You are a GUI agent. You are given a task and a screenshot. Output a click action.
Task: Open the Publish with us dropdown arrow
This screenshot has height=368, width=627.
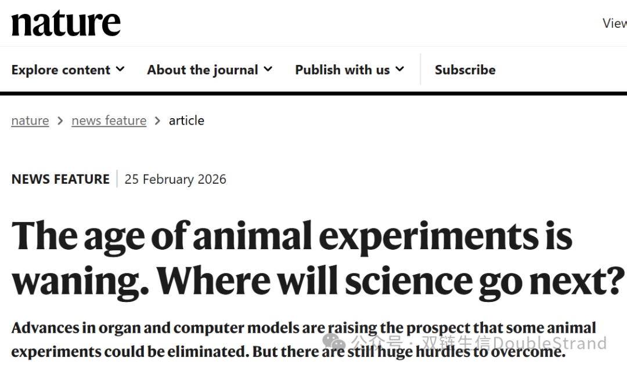(x=399, y=70)
